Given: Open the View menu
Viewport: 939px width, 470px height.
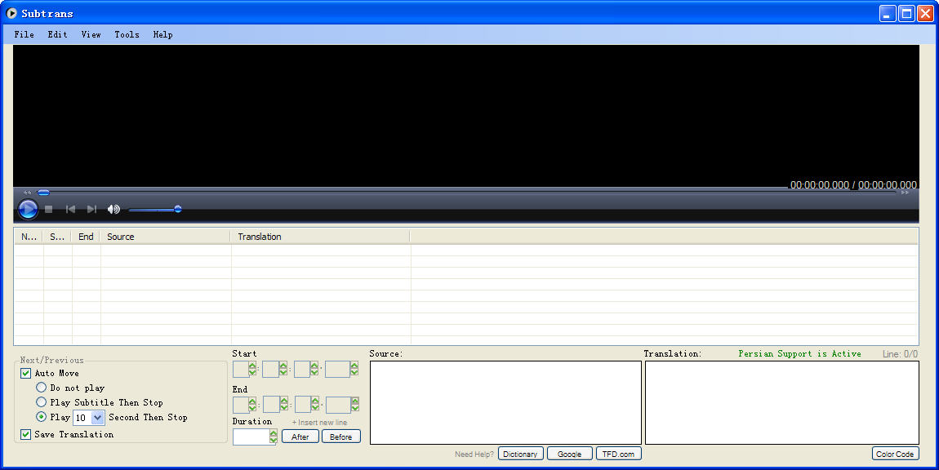Looking at the screenshot, I should coord(91,35).
